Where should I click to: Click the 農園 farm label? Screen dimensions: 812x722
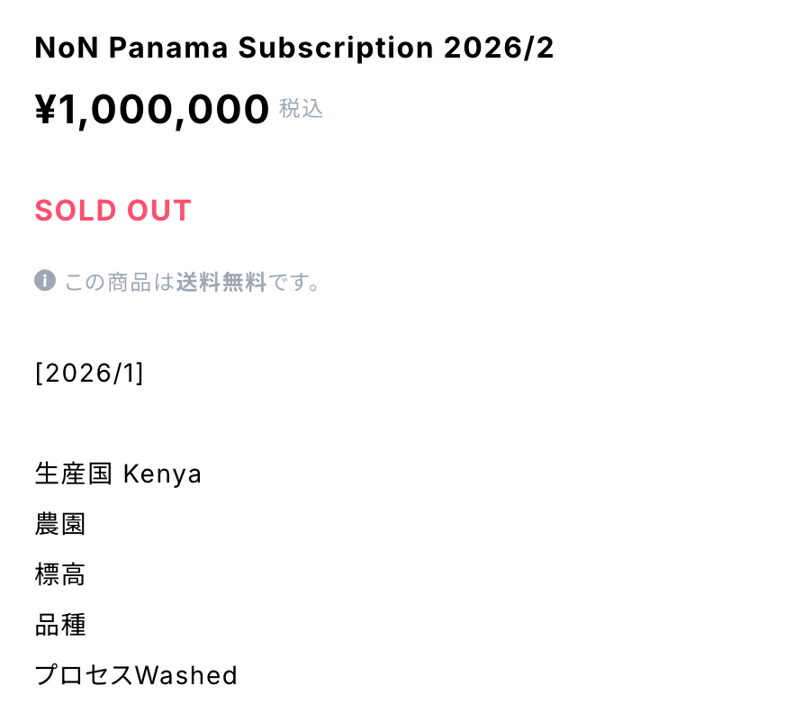point(60,524)
